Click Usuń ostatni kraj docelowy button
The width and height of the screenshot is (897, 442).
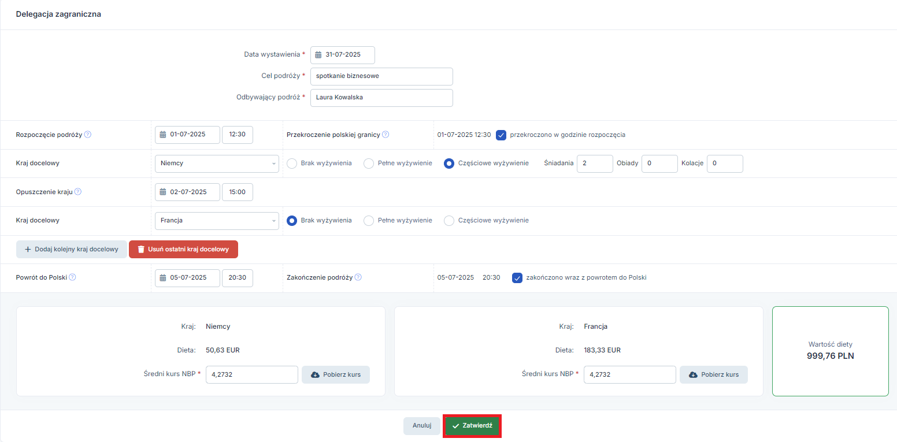click(x=183, y=249)
